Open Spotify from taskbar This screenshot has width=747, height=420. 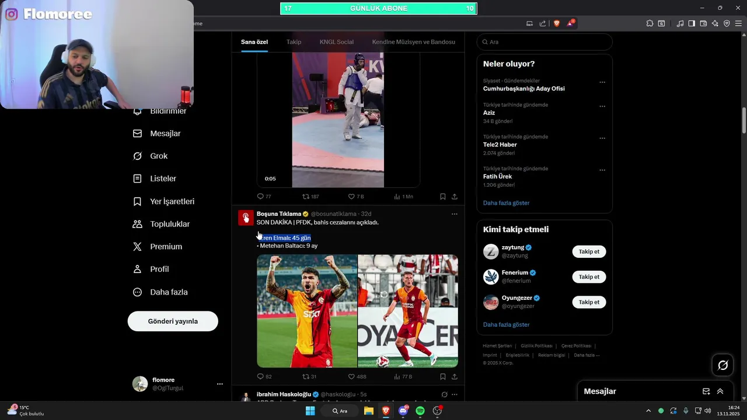420,411
